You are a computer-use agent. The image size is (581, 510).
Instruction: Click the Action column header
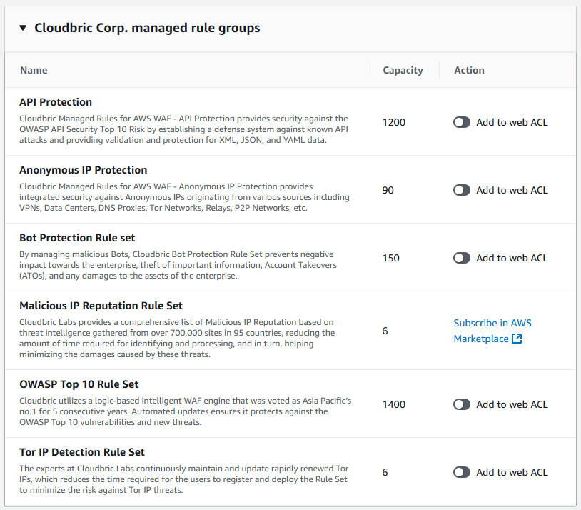[x=469, y=70]
